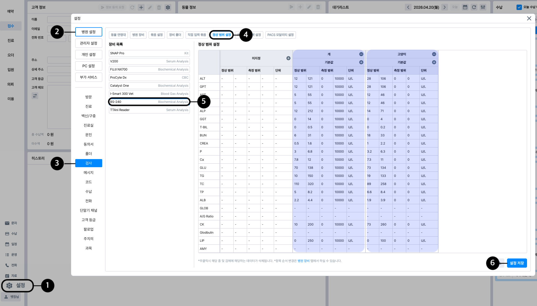
Task: Click the plus icon next to 기본값 under 고양이
Action: pos(434,62)
